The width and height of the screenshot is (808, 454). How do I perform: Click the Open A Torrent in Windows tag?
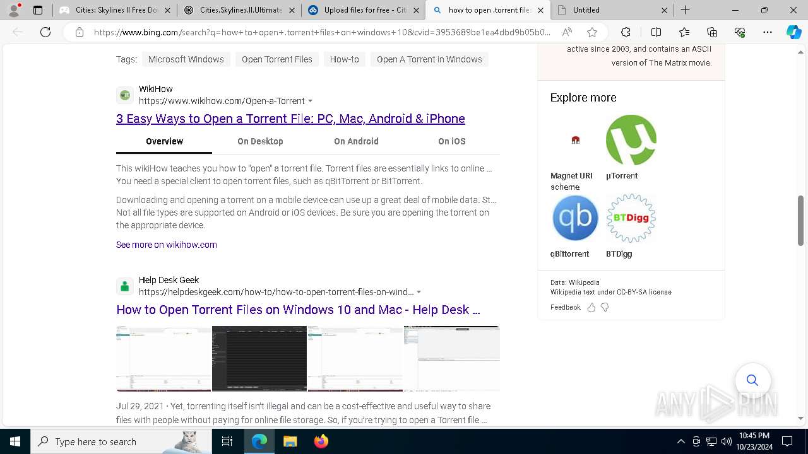click(429, 59)
